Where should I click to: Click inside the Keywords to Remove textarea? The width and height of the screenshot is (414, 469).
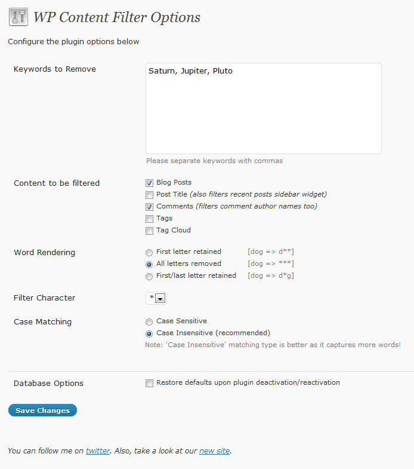point(263,108)
